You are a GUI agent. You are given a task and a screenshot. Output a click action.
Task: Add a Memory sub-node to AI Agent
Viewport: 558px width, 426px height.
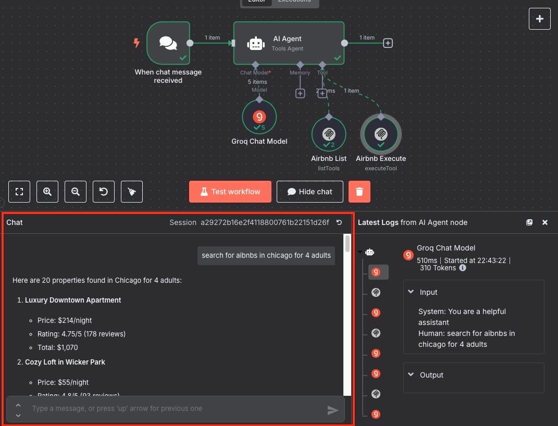[x=300, y=93]
